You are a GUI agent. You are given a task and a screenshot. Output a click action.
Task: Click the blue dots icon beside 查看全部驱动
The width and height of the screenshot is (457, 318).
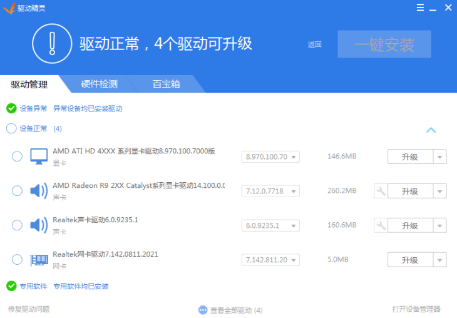pos(203,310)
